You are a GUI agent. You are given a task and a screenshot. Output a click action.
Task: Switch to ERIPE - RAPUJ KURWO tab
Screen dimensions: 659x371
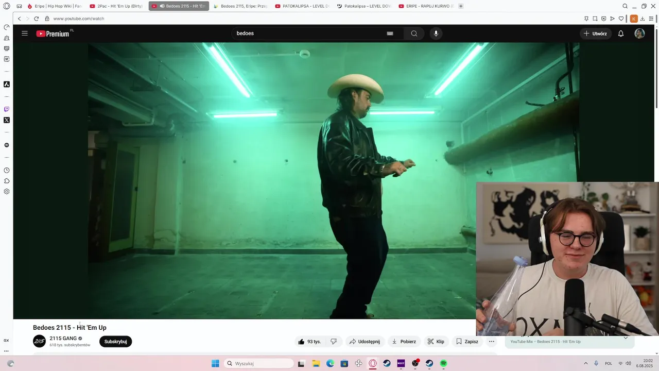click(x=425, y=6)
